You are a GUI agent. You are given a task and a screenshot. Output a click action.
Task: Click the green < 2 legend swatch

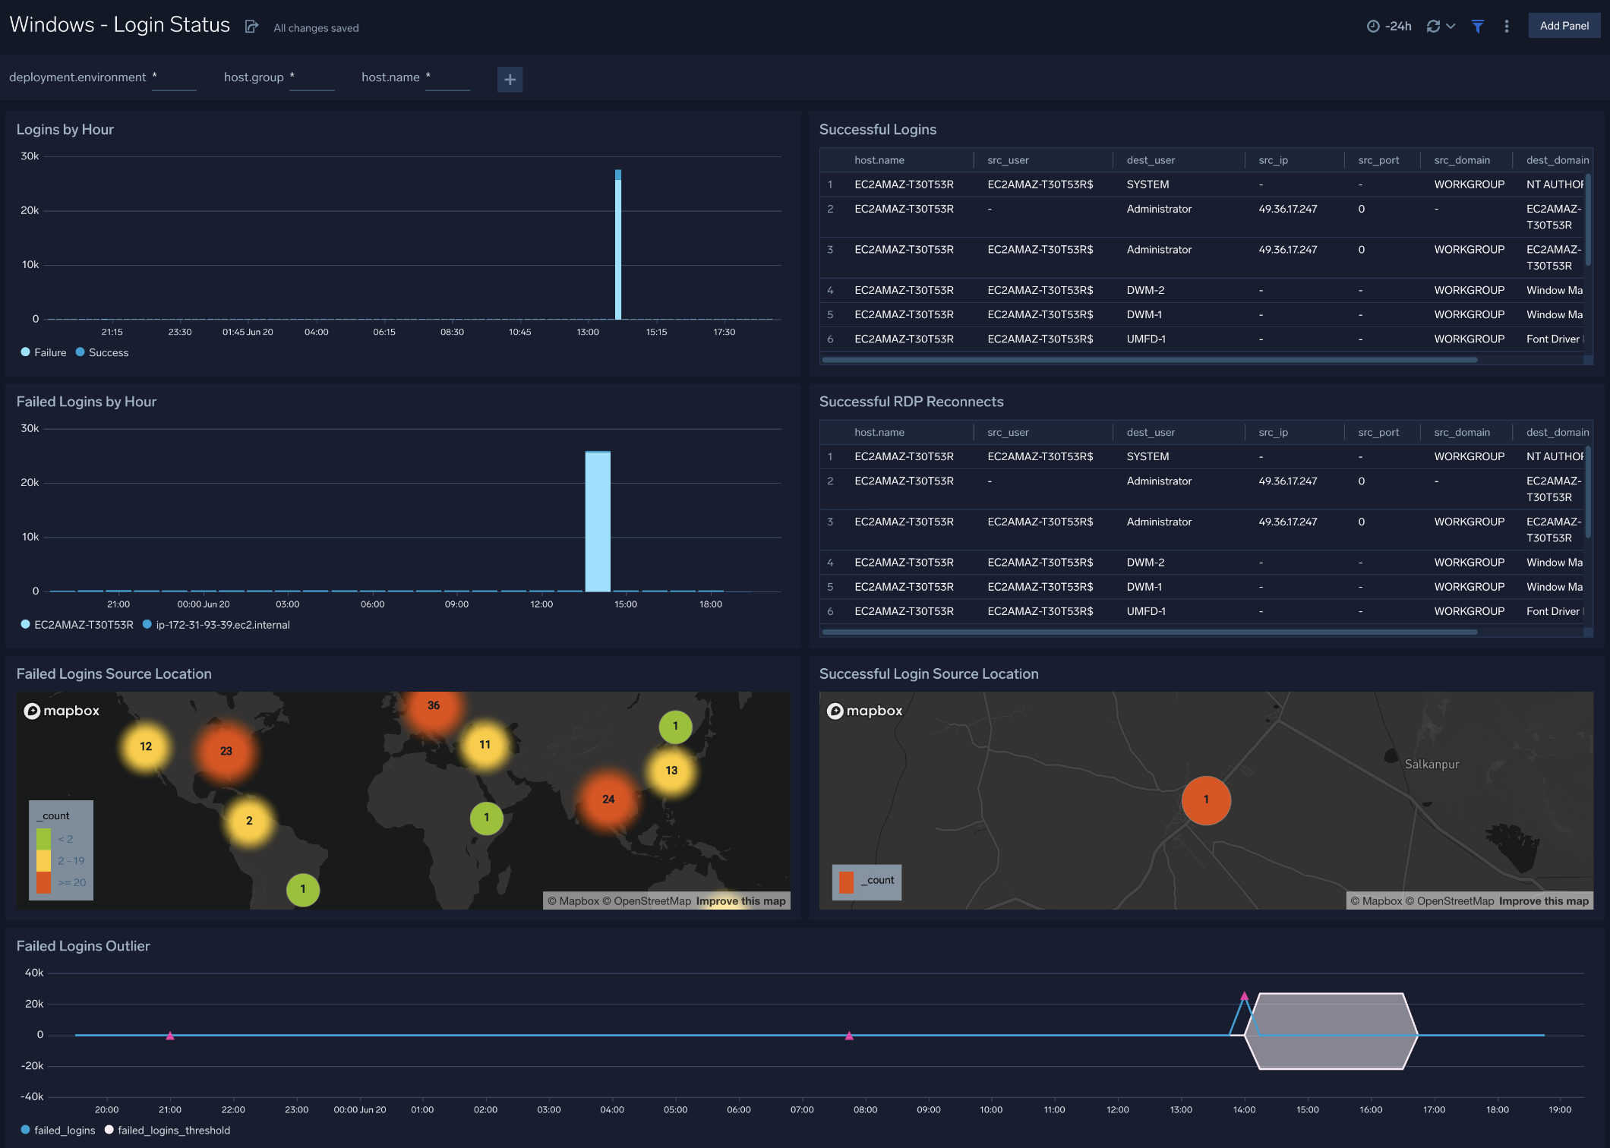(x=44, y=839)
